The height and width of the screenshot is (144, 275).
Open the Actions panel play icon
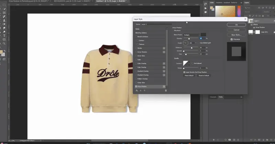[206, 8]
